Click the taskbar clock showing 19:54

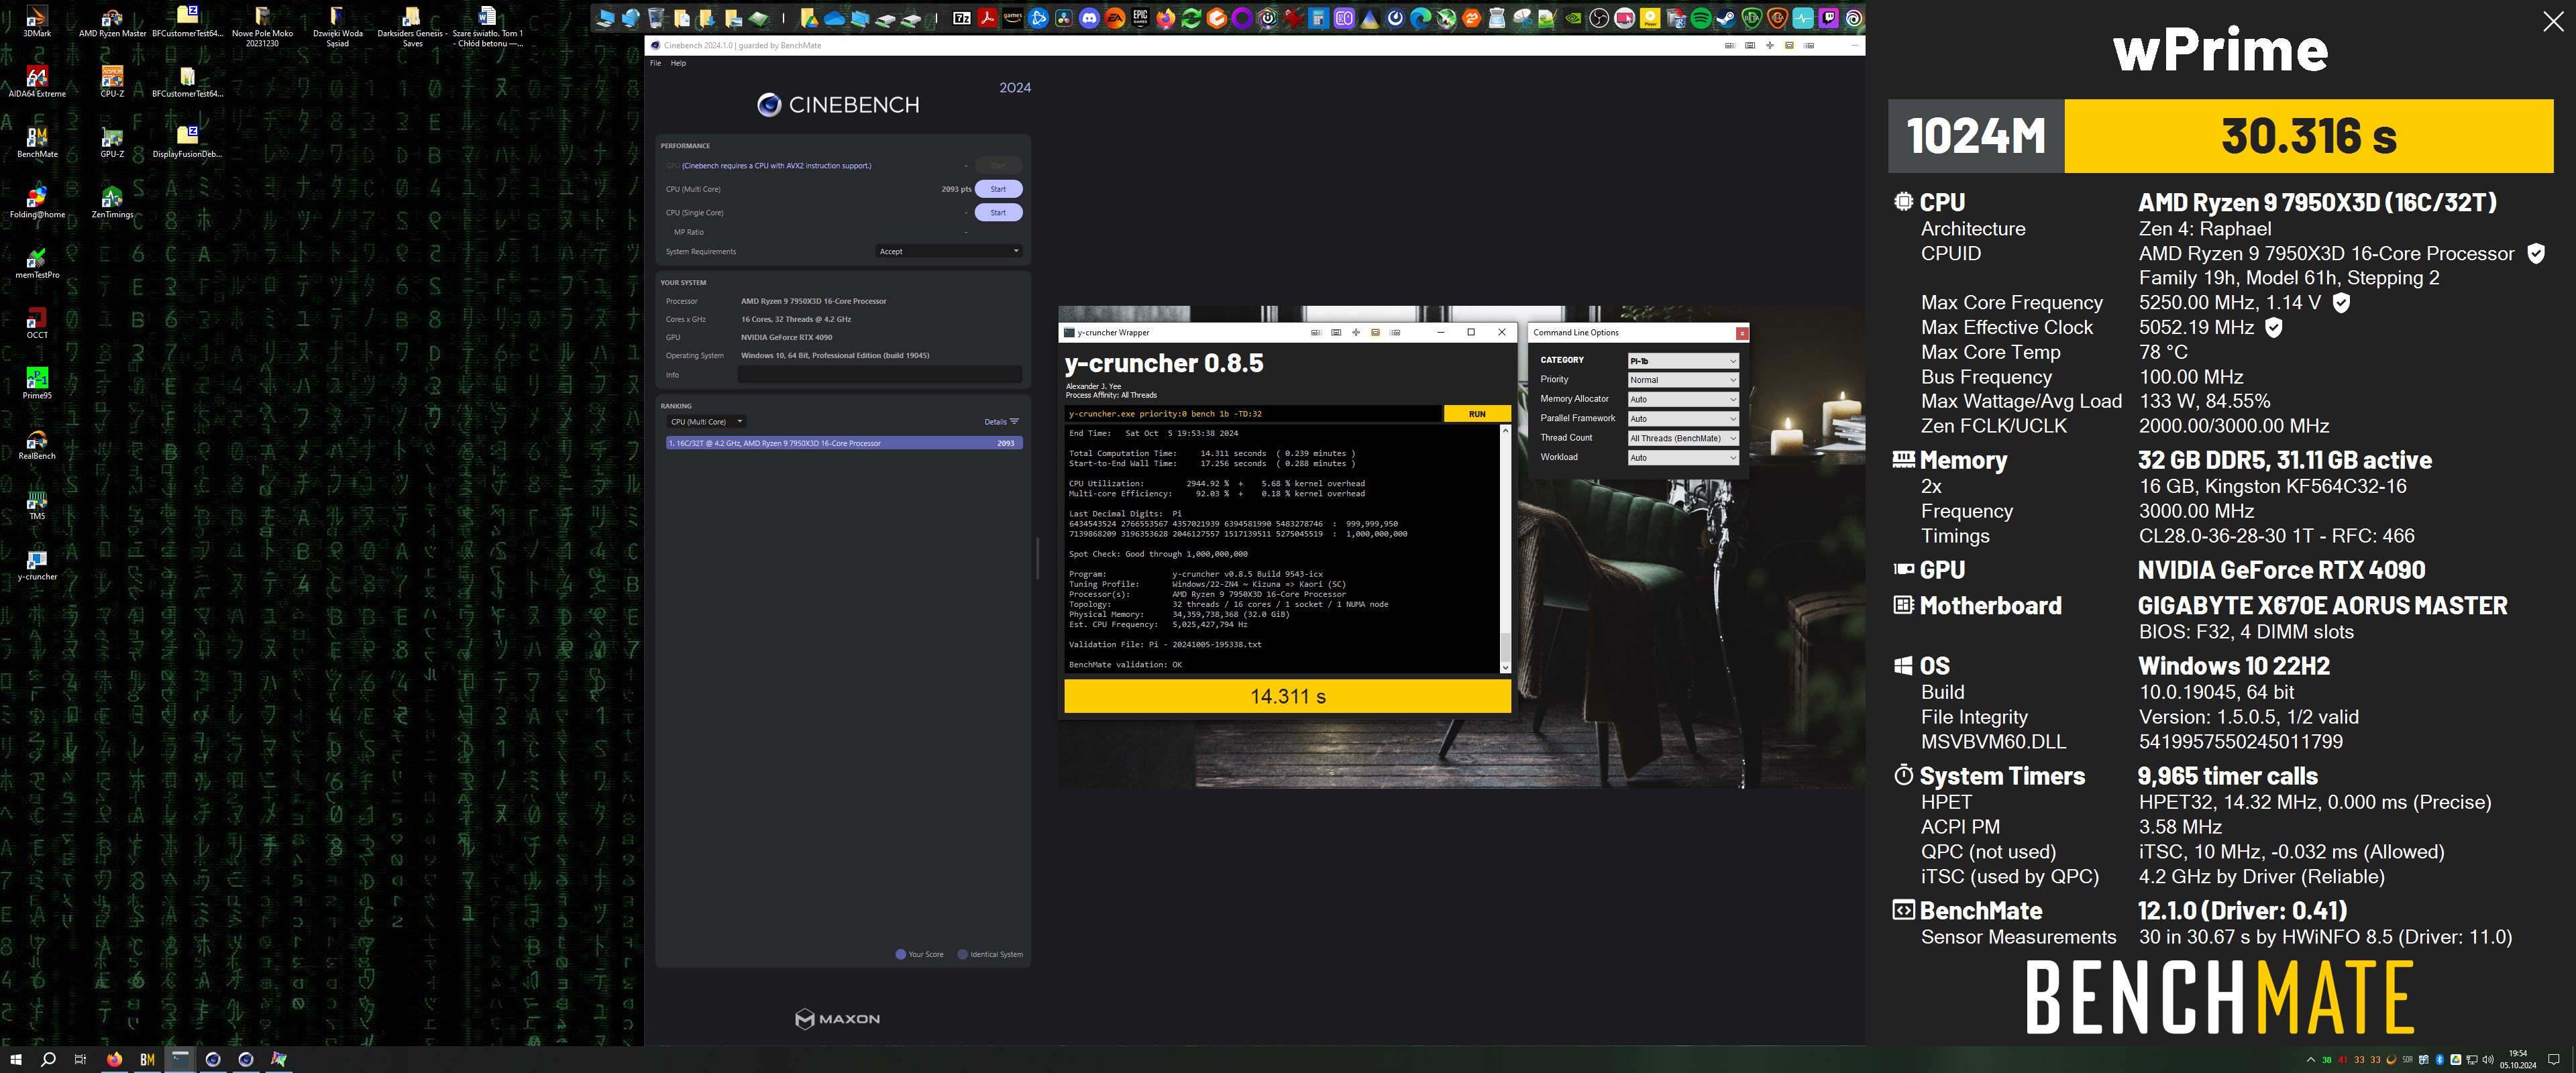pyautogui.click(x=2518, y=1059)
